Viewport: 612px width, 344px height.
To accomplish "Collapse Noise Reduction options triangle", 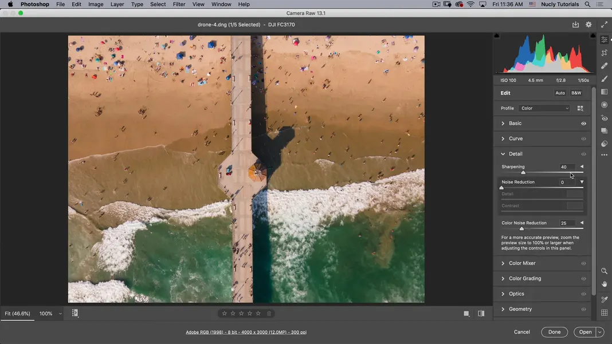I will [582, 182].
